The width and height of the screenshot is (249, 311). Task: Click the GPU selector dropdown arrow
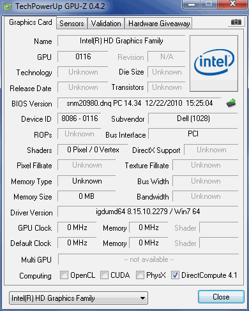[143, 298]
